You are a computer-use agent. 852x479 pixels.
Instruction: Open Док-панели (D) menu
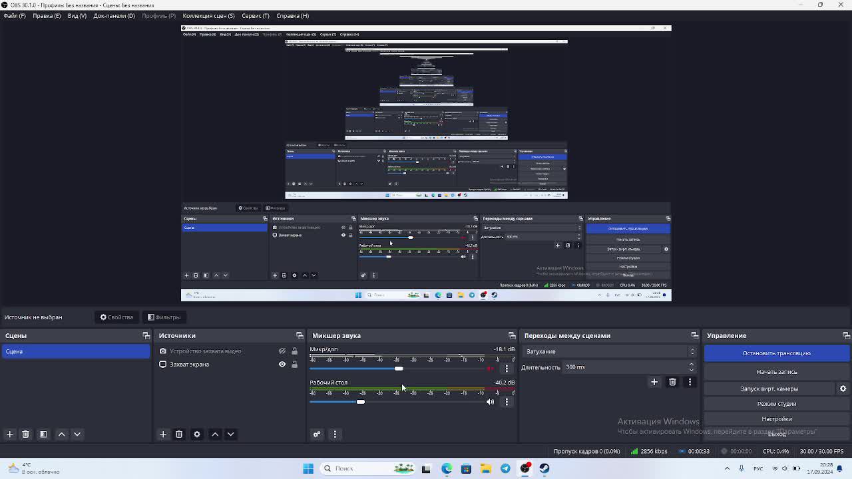pyautogui.click(x=114, y=15)
